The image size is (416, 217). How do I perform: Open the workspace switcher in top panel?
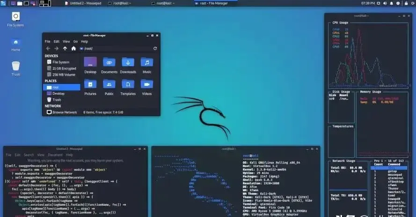[45, 3]
